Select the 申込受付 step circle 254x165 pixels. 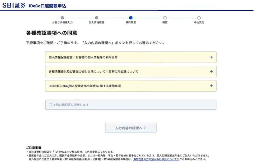[x=199, y=18]
